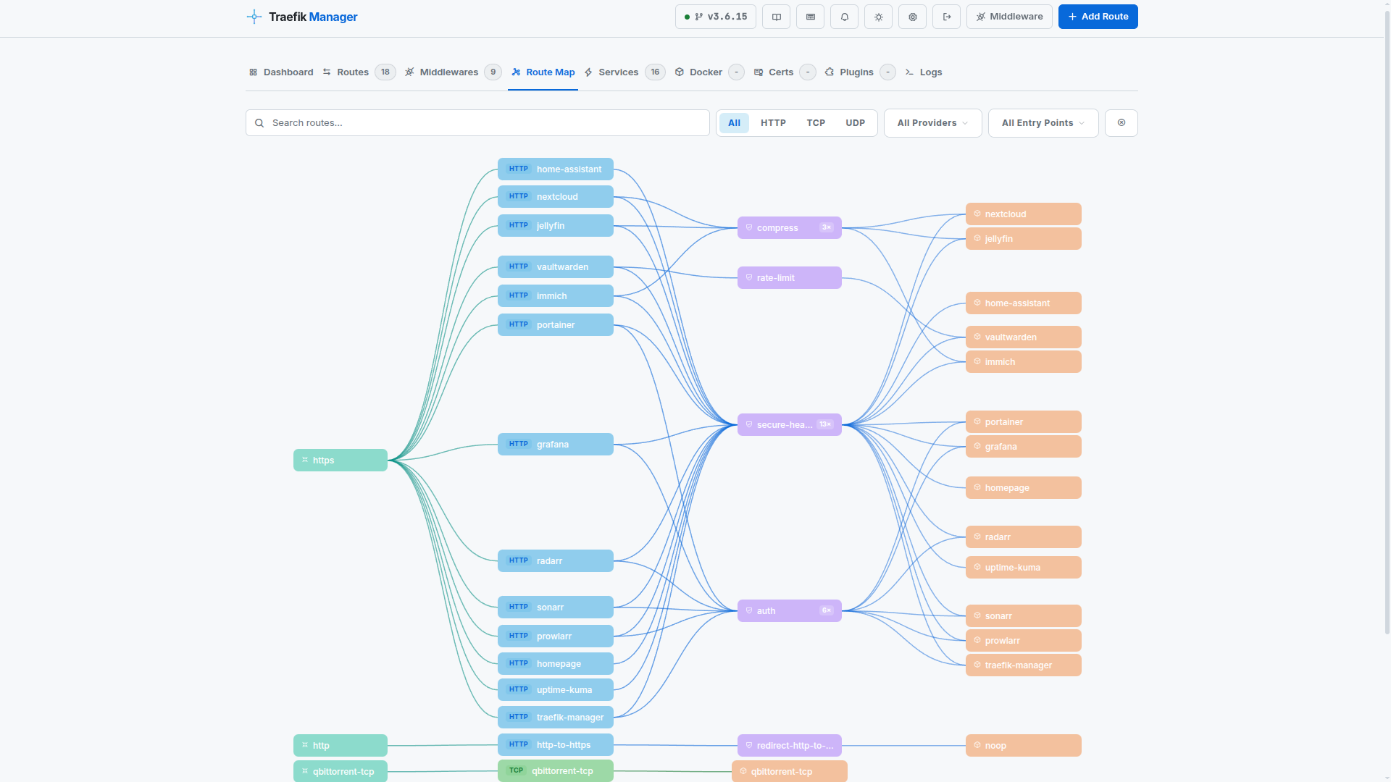Image resolution: width=1391 pixels, height=782 pixels.
Task: Filter routes by HTTP protocol
Action: click(x=773, y=123)
